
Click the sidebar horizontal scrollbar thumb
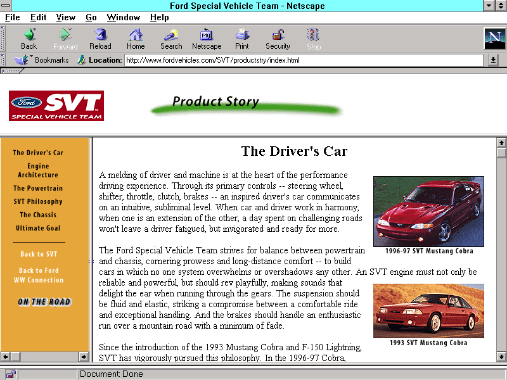click(x=15, y=357)
